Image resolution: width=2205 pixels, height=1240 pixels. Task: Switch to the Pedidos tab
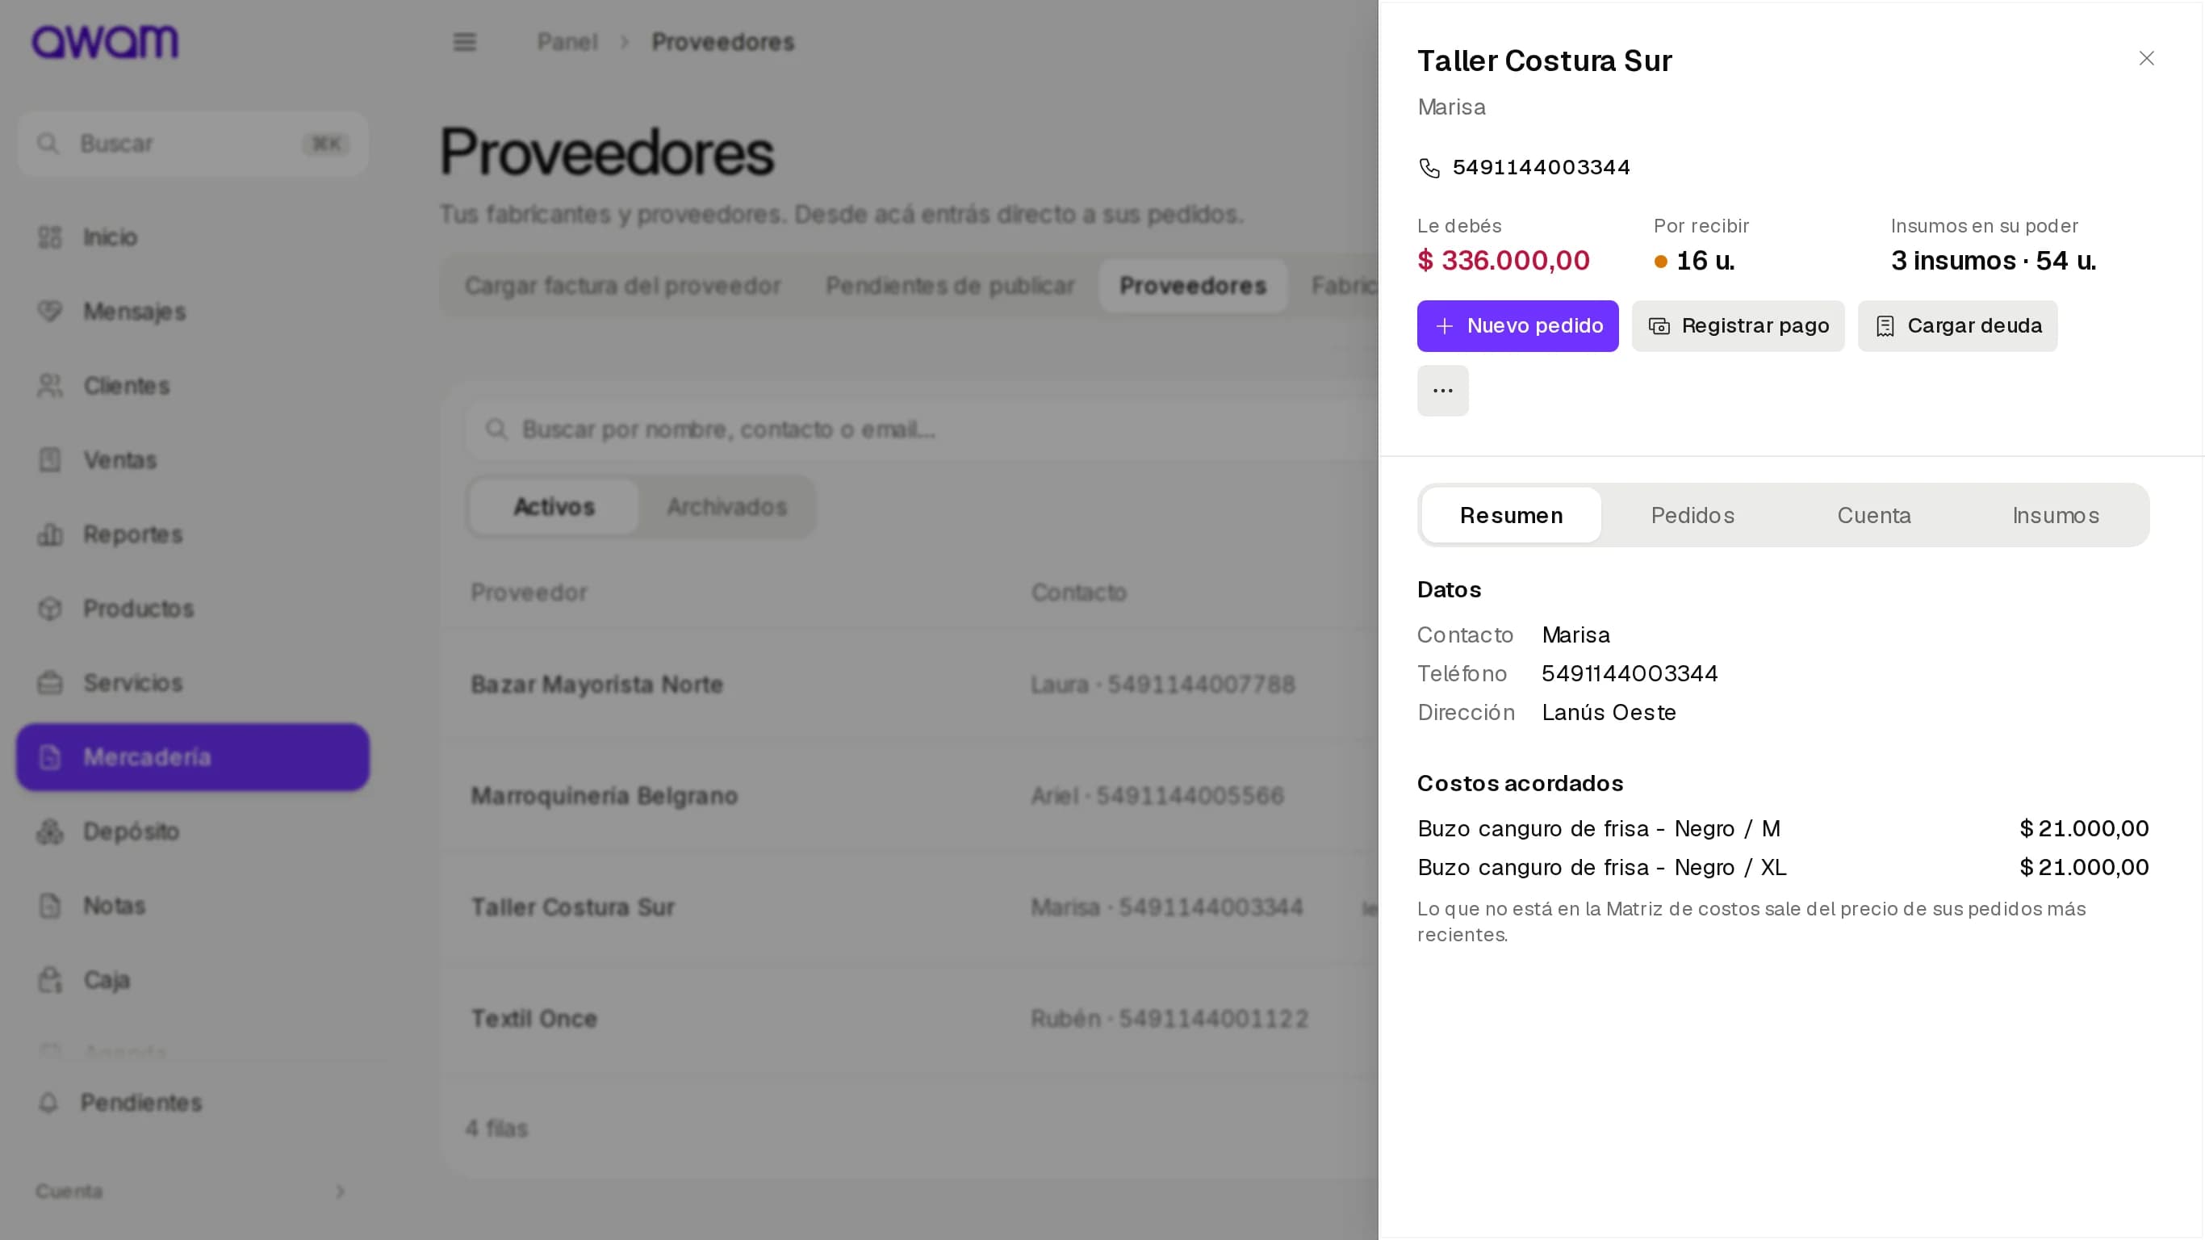(x=1692, y=516)
